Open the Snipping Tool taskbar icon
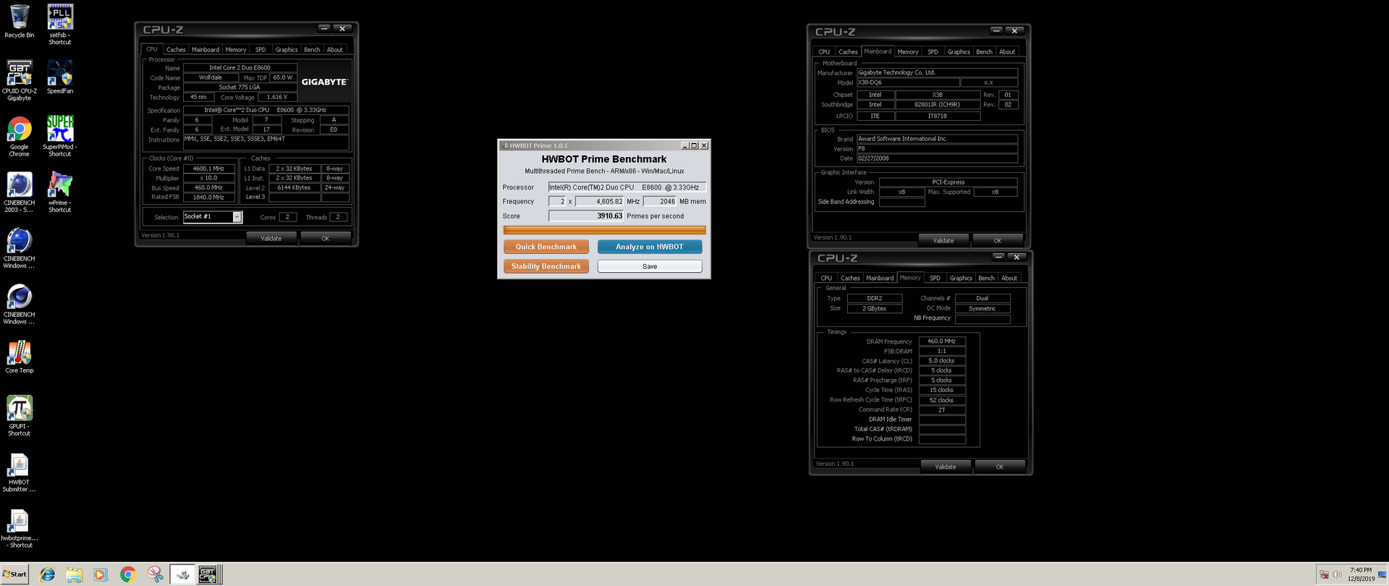The height and width of the screenshot is (586, 1389). [155, 574]
